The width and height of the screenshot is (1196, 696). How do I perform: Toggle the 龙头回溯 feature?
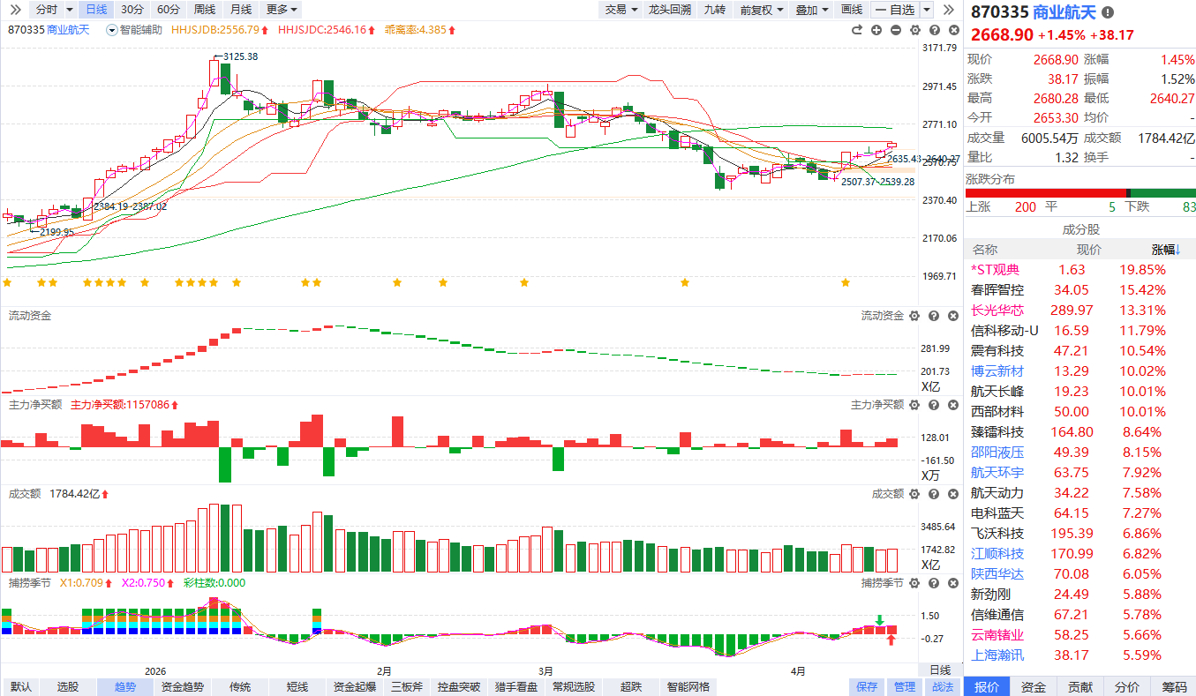pos(669,10)
